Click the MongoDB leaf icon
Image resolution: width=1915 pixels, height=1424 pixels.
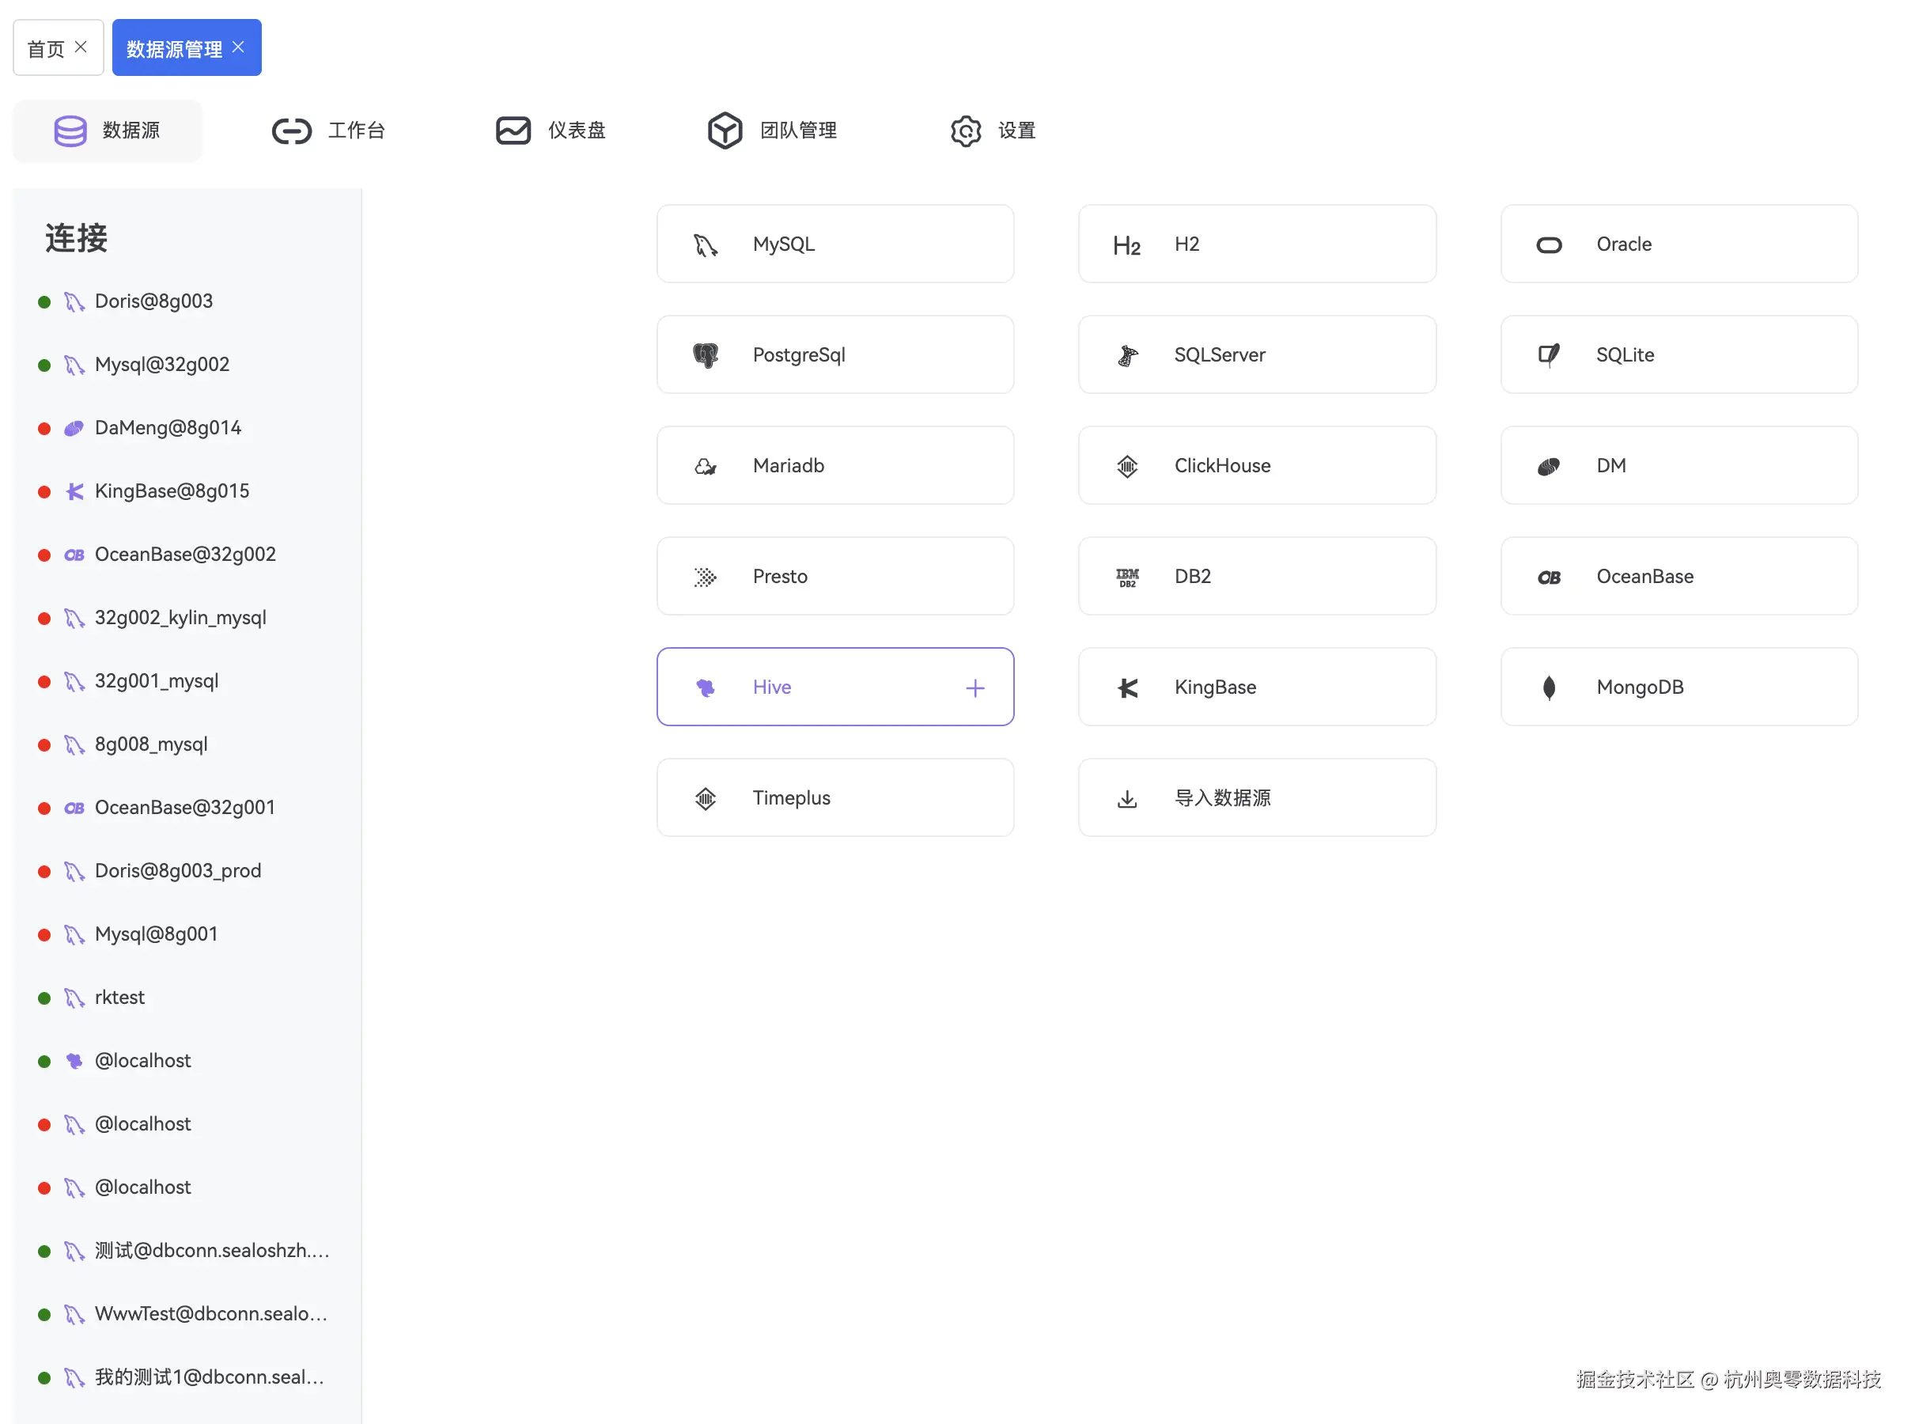coord(1549,687)
